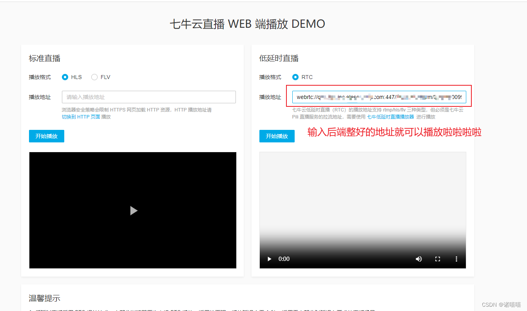Select the RTC playback format

[x=295, y=77]
